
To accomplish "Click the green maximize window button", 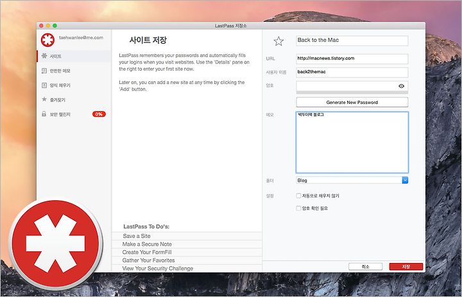I will pyautogui.click(x=55, y=26).
